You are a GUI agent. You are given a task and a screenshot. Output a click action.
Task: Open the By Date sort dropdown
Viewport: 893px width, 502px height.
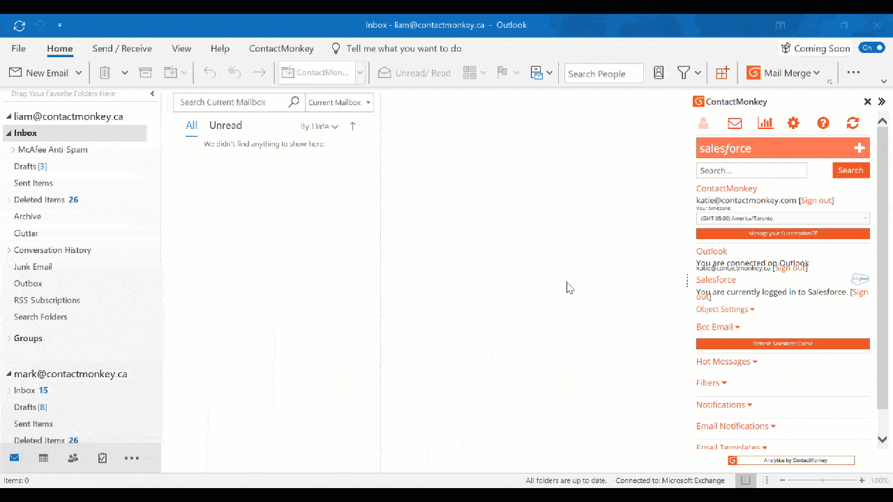320,127
